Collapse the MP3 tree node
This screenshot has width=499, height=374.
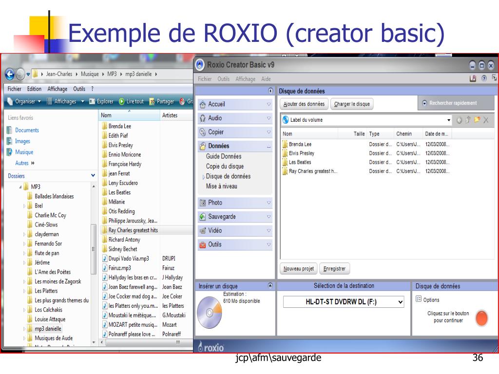point(20,187)
